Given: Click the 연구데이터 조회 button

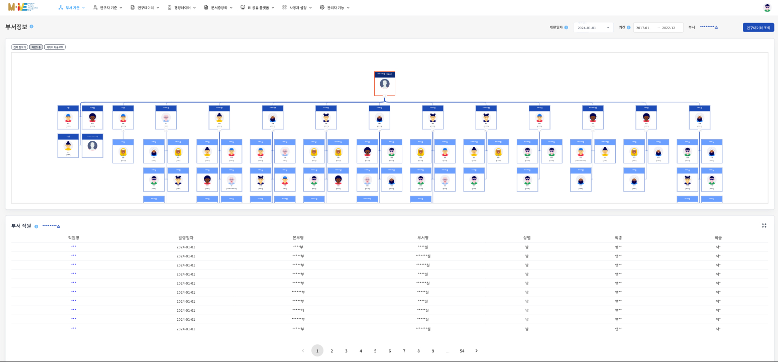Looking at the screenshot, I should pyautogui.click(x=758, y=28).
